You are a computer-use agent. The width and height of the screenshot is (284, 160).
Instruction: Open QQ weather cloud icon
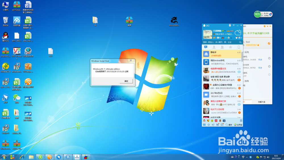click(238, 33)
